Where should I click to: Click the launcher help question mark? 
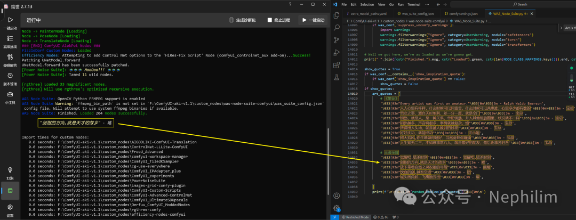click(289, 4)
